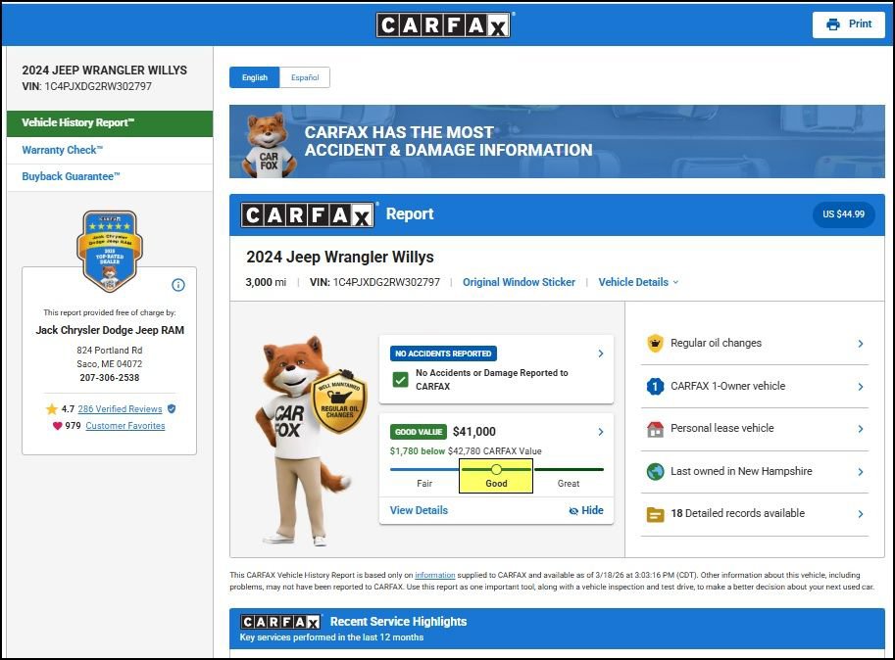Open Warranty Check in the sidebar
Screen dimensions: 895x660
click(x=62, y=150)
